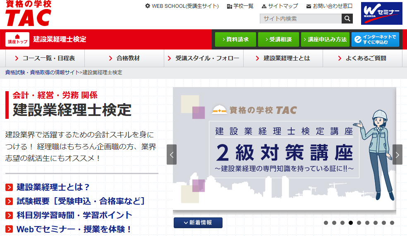Click the green 受講相談 button
This screenshot has width=407, height=236.
[278, 39]
